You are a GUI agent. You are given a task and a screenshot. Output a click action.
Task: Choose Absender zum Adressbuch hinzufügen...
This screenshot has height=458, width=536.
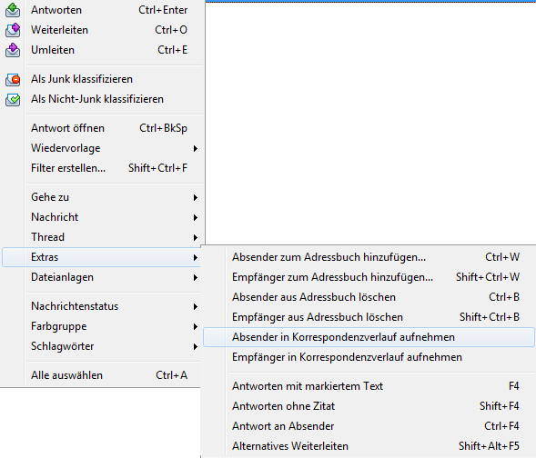click(x=369, y=257)
